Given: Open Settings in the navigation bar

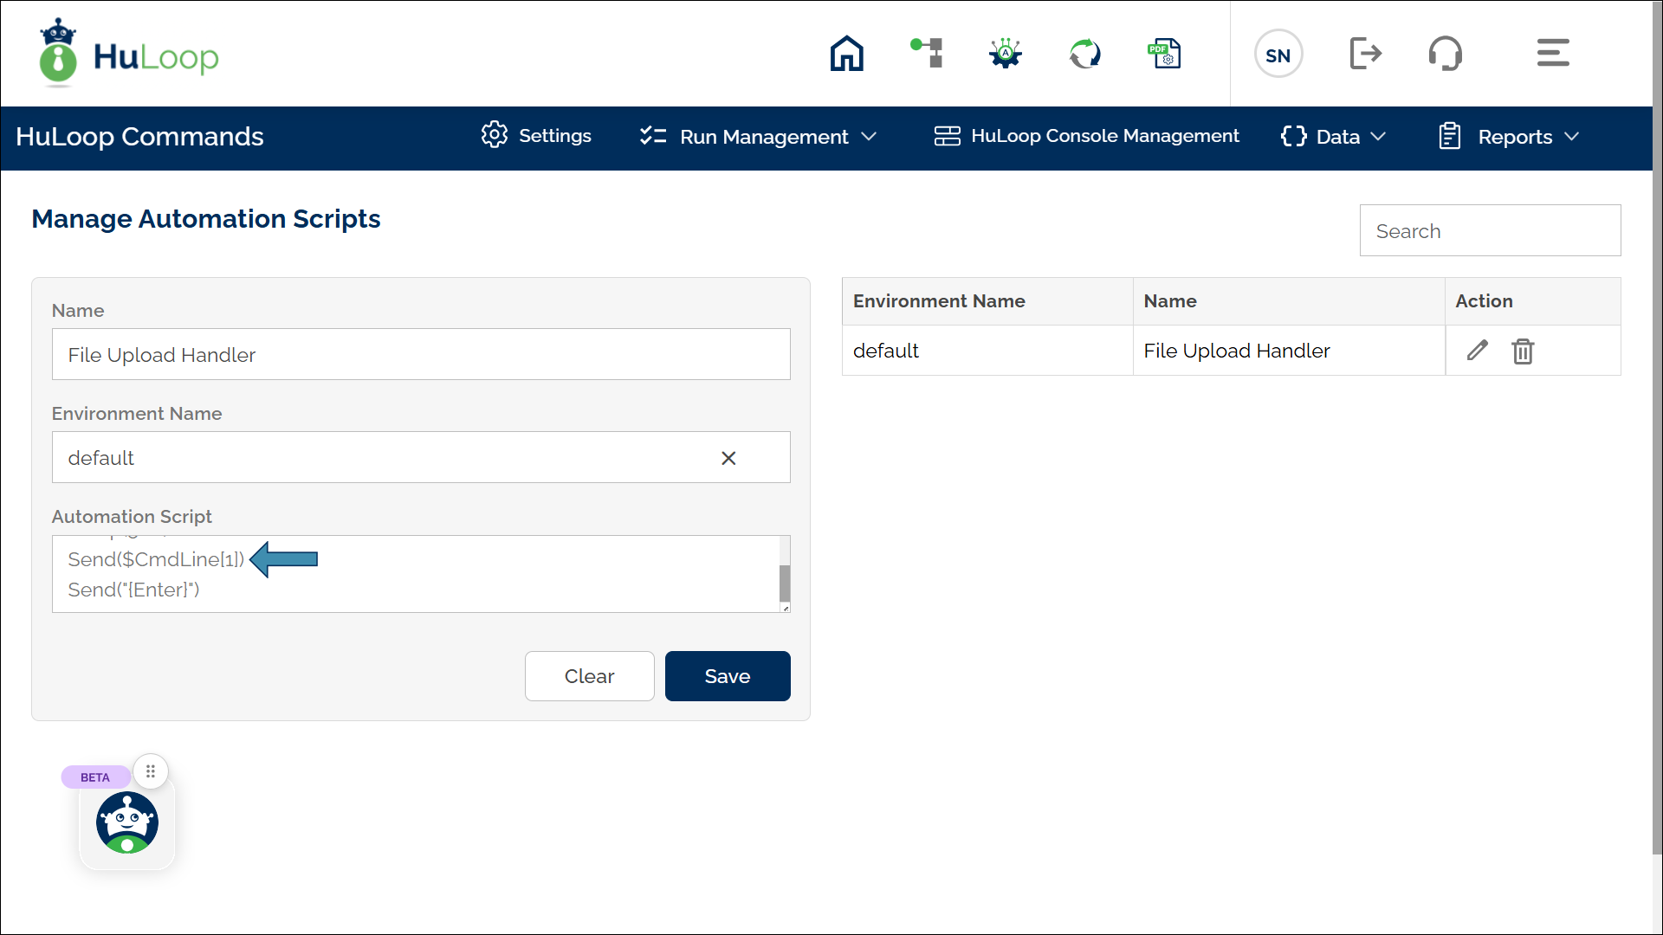Looking at the screenshot, I should tap(536, 136).
